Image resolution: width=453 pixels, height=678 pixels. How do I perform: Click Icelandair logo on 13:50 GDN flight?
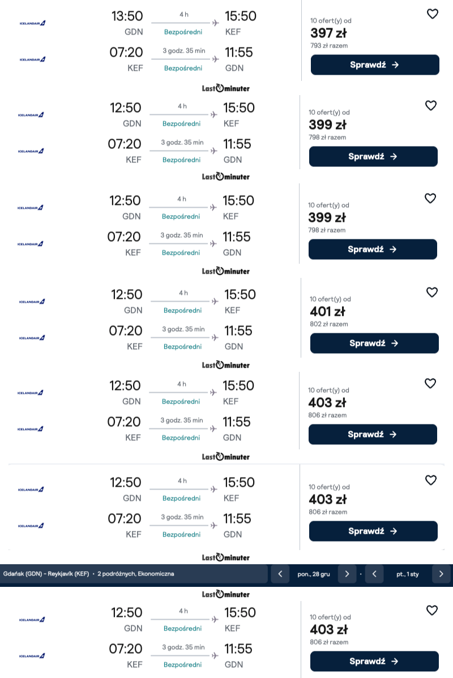32,23
